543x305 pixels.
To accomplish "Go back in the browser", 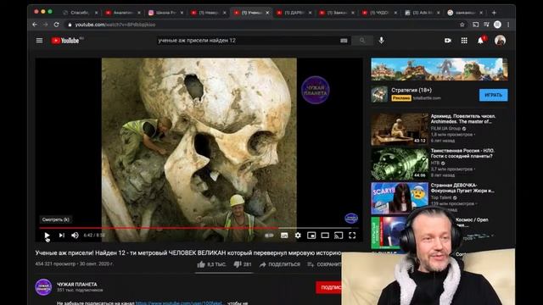I will [35, 25].
